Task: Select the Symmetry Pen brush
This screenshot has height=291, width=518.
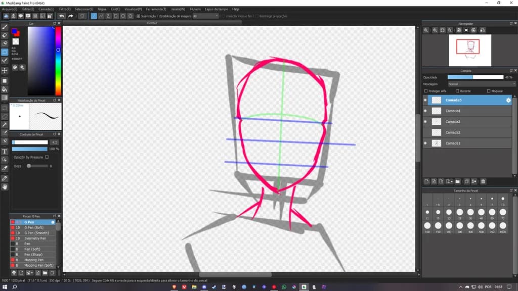Action: coord(33,238)
